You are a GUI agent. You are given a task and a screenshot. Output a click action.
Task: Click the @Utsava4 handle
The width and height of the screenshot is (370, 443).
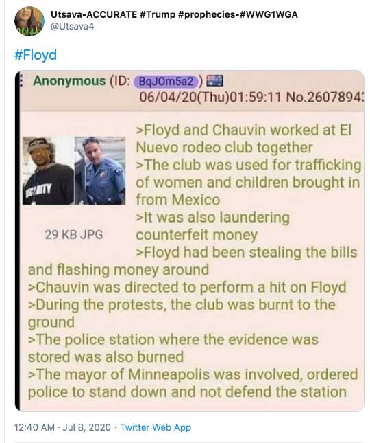[72, 27]
